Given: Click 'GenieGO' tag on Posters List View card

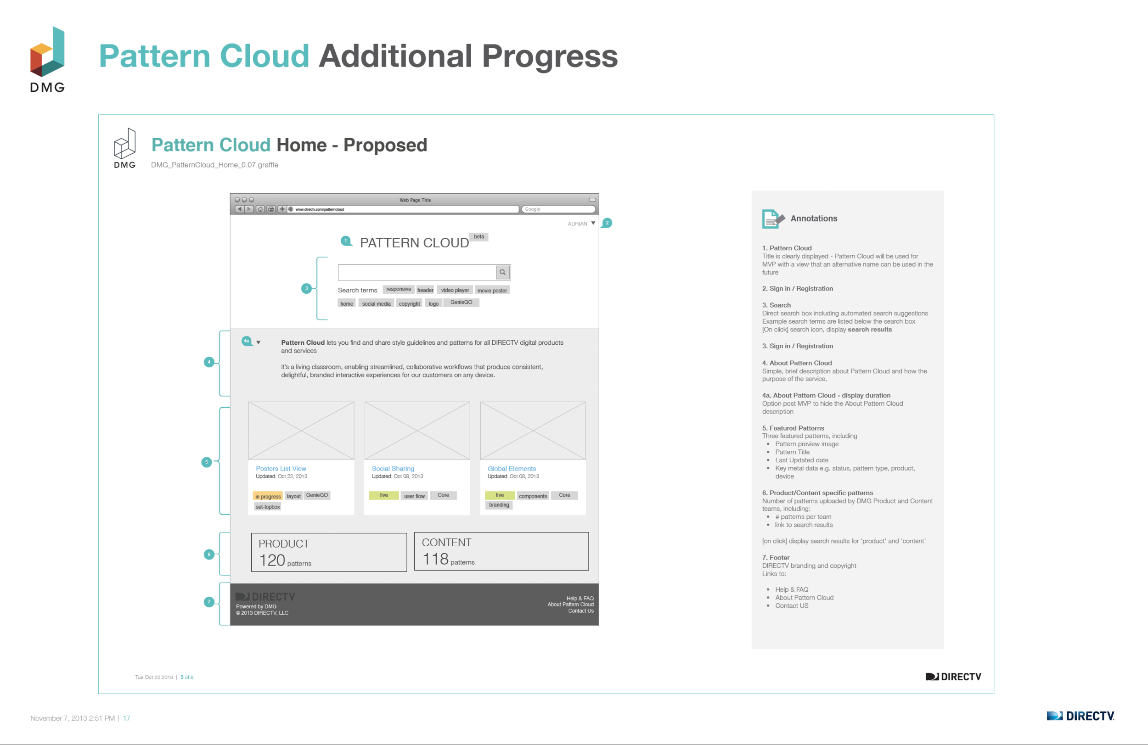Looking at the screenshot, I should click(317, 495).
